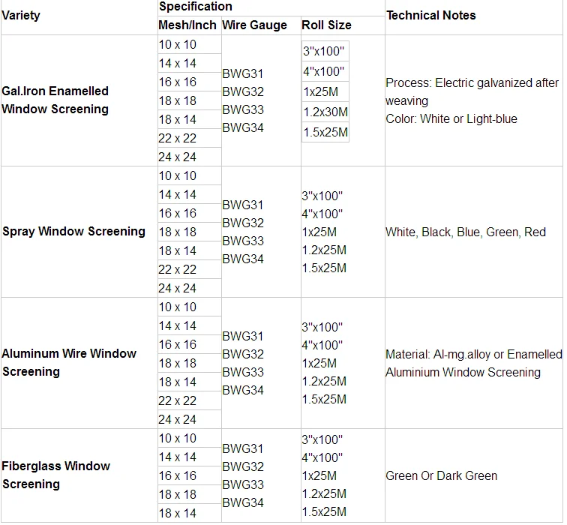
Task: Select 3"x100" roll size in Gal.Iron row
Action: [x=324, y=52]
